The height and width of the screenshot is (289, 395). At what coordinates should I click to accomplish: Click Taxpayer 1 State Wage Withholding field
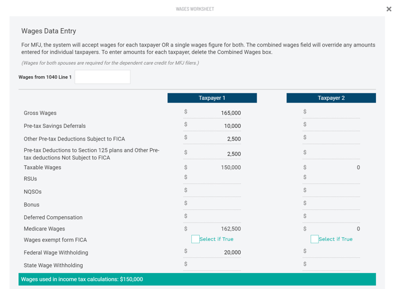(212, 265)
